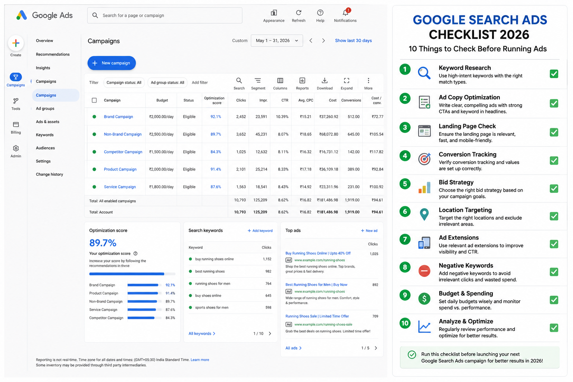Open the Notifications bell

(345, 12)
